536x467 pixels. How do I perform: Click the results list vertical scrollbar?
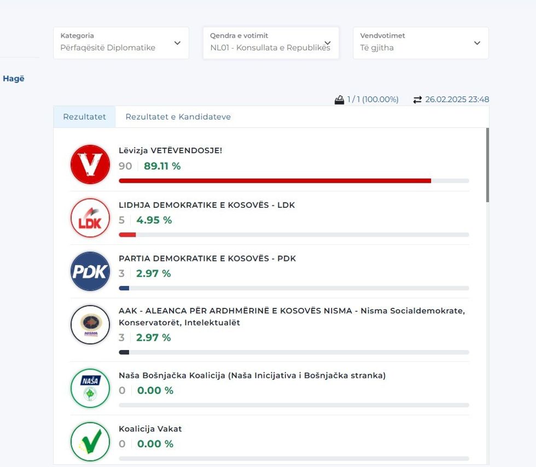(x=487, y=165)
